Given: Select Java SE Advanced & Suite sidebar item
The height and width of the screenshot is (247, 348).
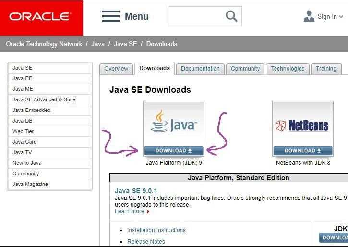Looking at the screenshot, I should 49,99.
